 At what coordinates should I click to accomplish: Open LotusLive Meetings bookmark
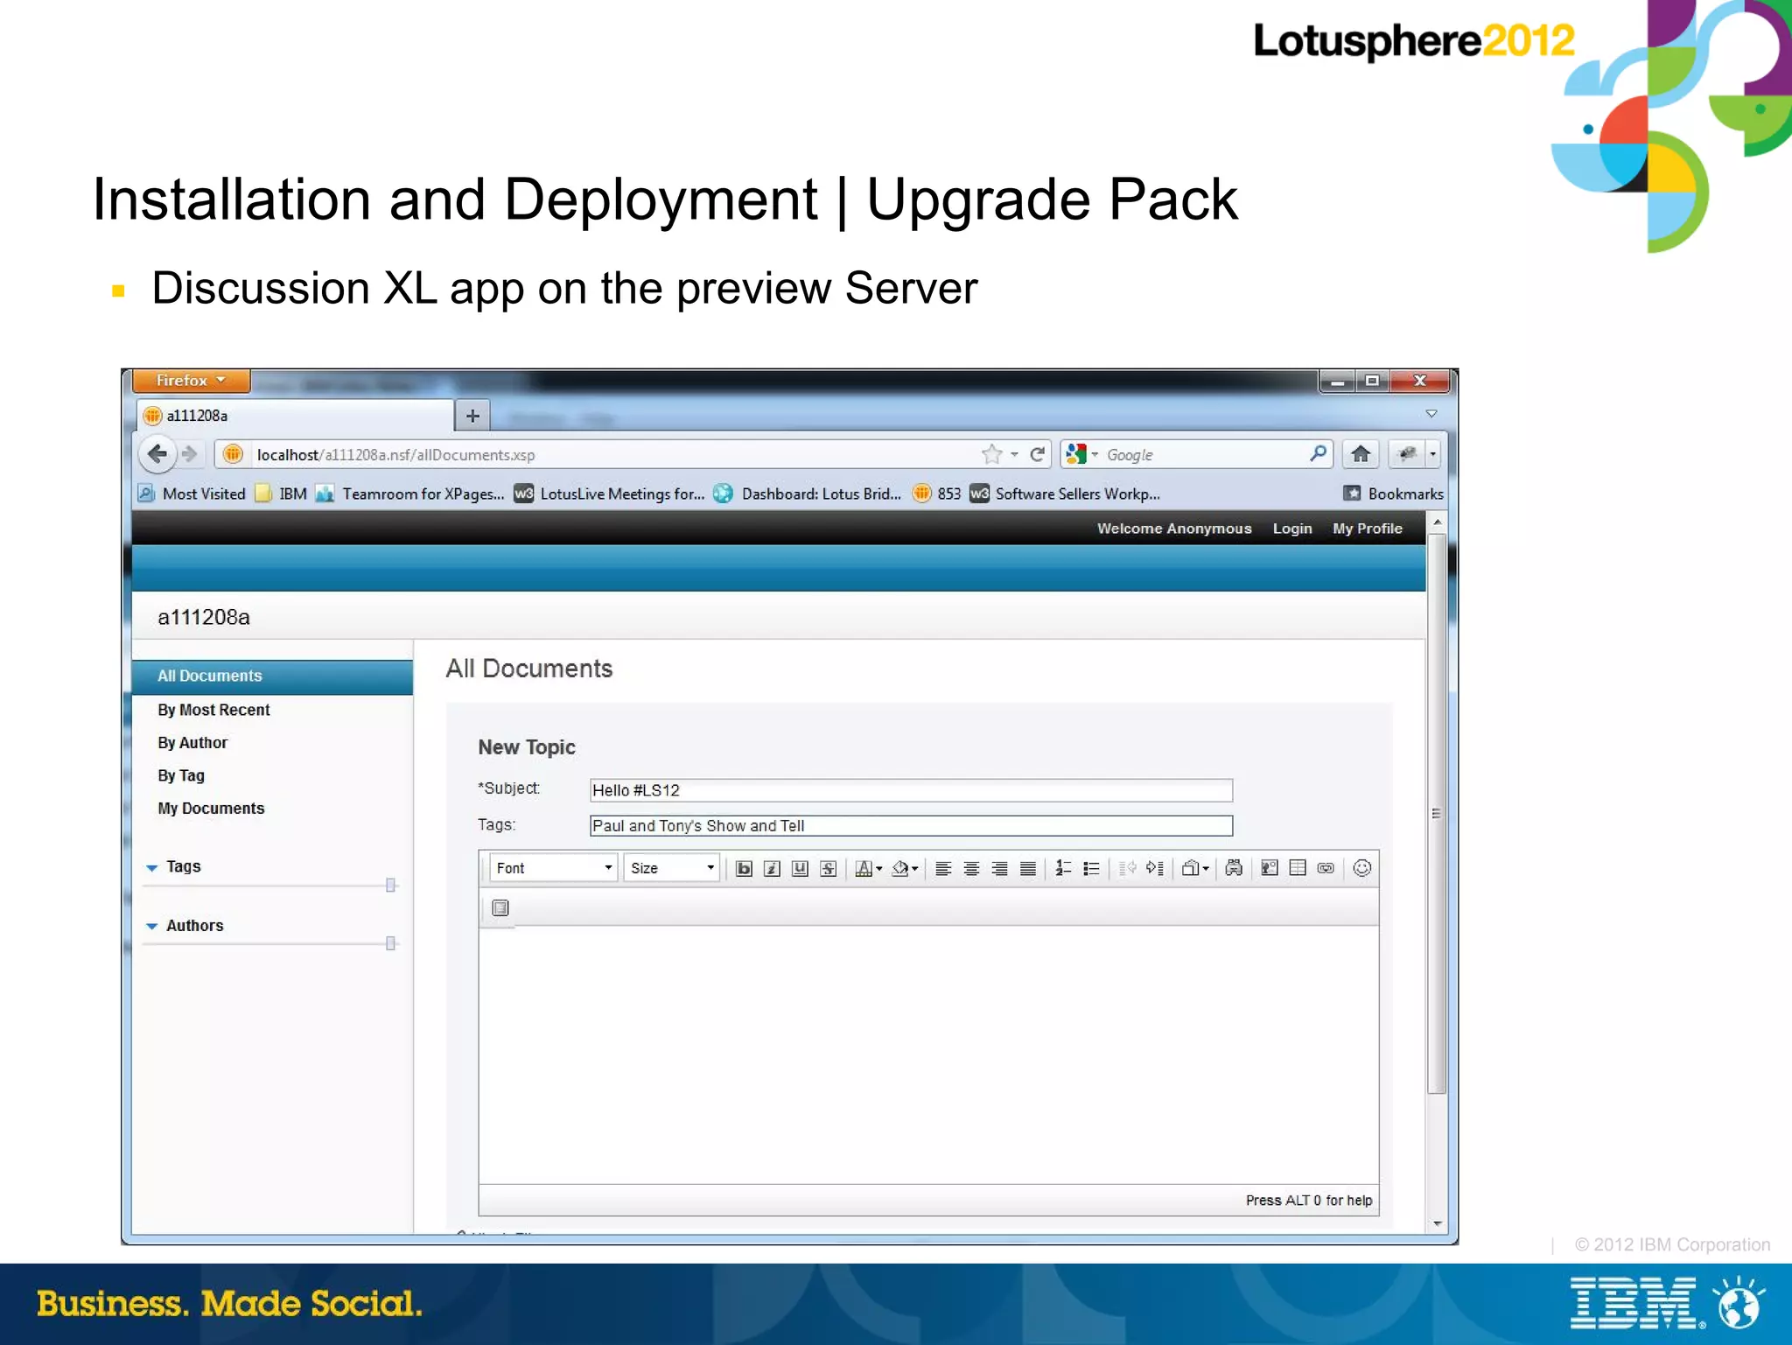click(x=610, y=494)
